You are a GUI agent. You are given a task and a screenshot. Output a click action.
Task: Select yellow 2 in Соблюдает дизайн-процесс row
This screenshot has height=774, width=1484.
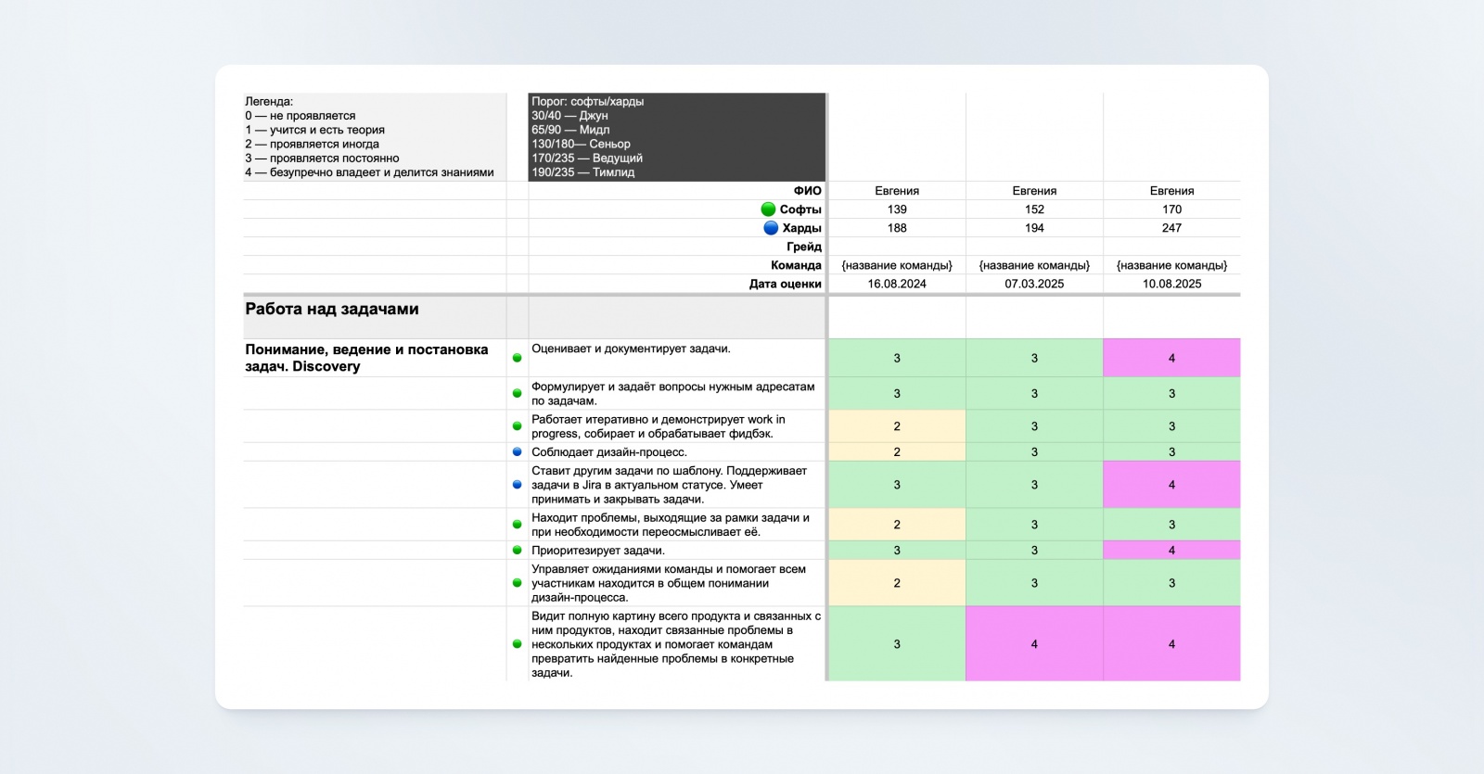897,452
